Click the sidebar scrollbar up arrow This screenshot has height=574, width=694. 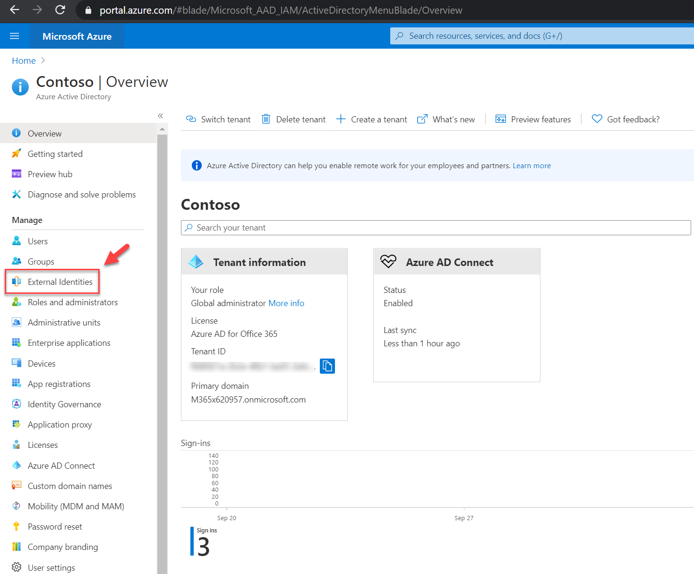point(162,129)
